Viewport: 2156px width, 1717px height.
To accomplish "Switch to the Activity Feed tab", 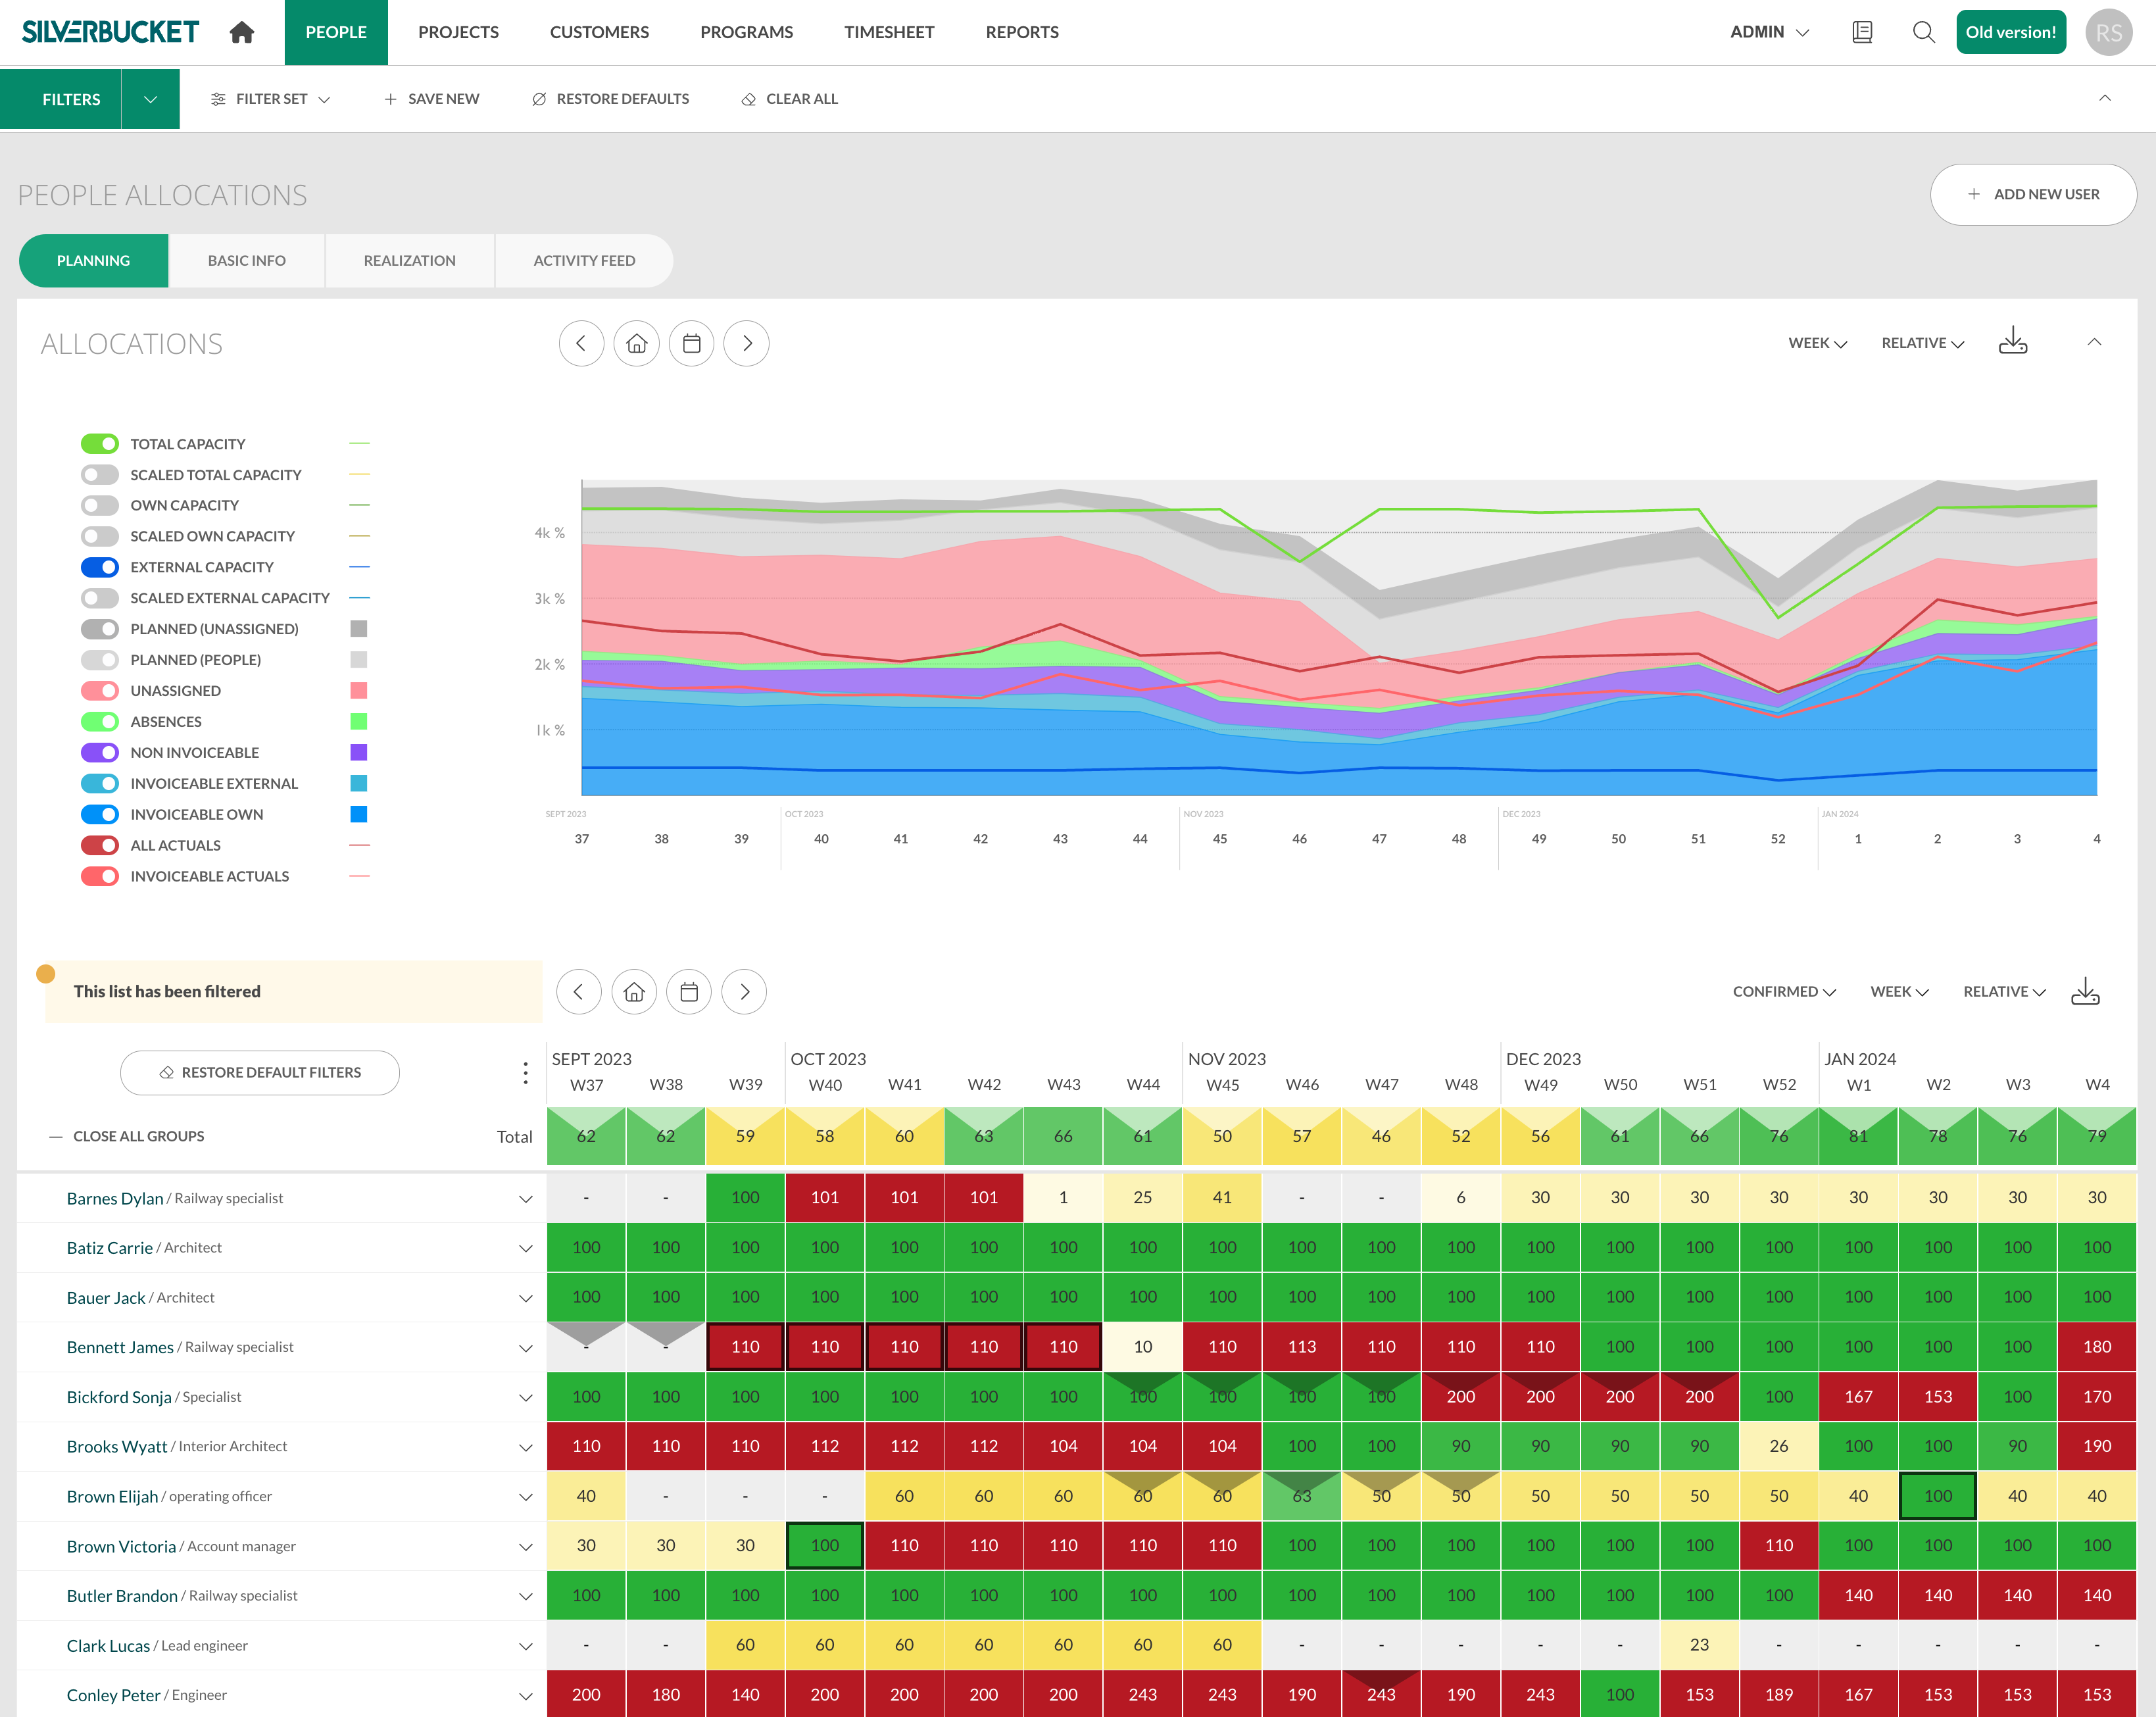I will (584, 260).
